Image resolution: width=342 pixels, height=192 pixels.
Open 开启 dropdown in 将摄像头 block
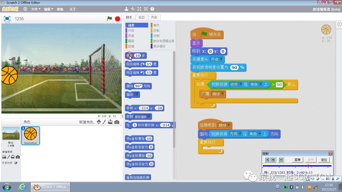pos(221,59)
